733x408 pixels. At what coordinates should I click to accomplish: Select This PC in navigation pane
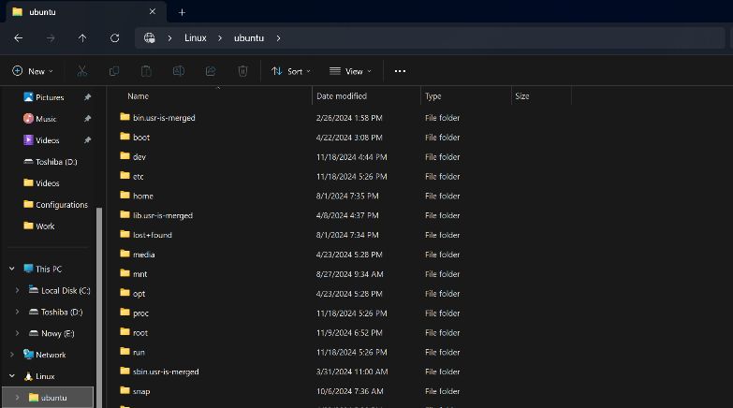pyautogui.click(x=42, y=269)
